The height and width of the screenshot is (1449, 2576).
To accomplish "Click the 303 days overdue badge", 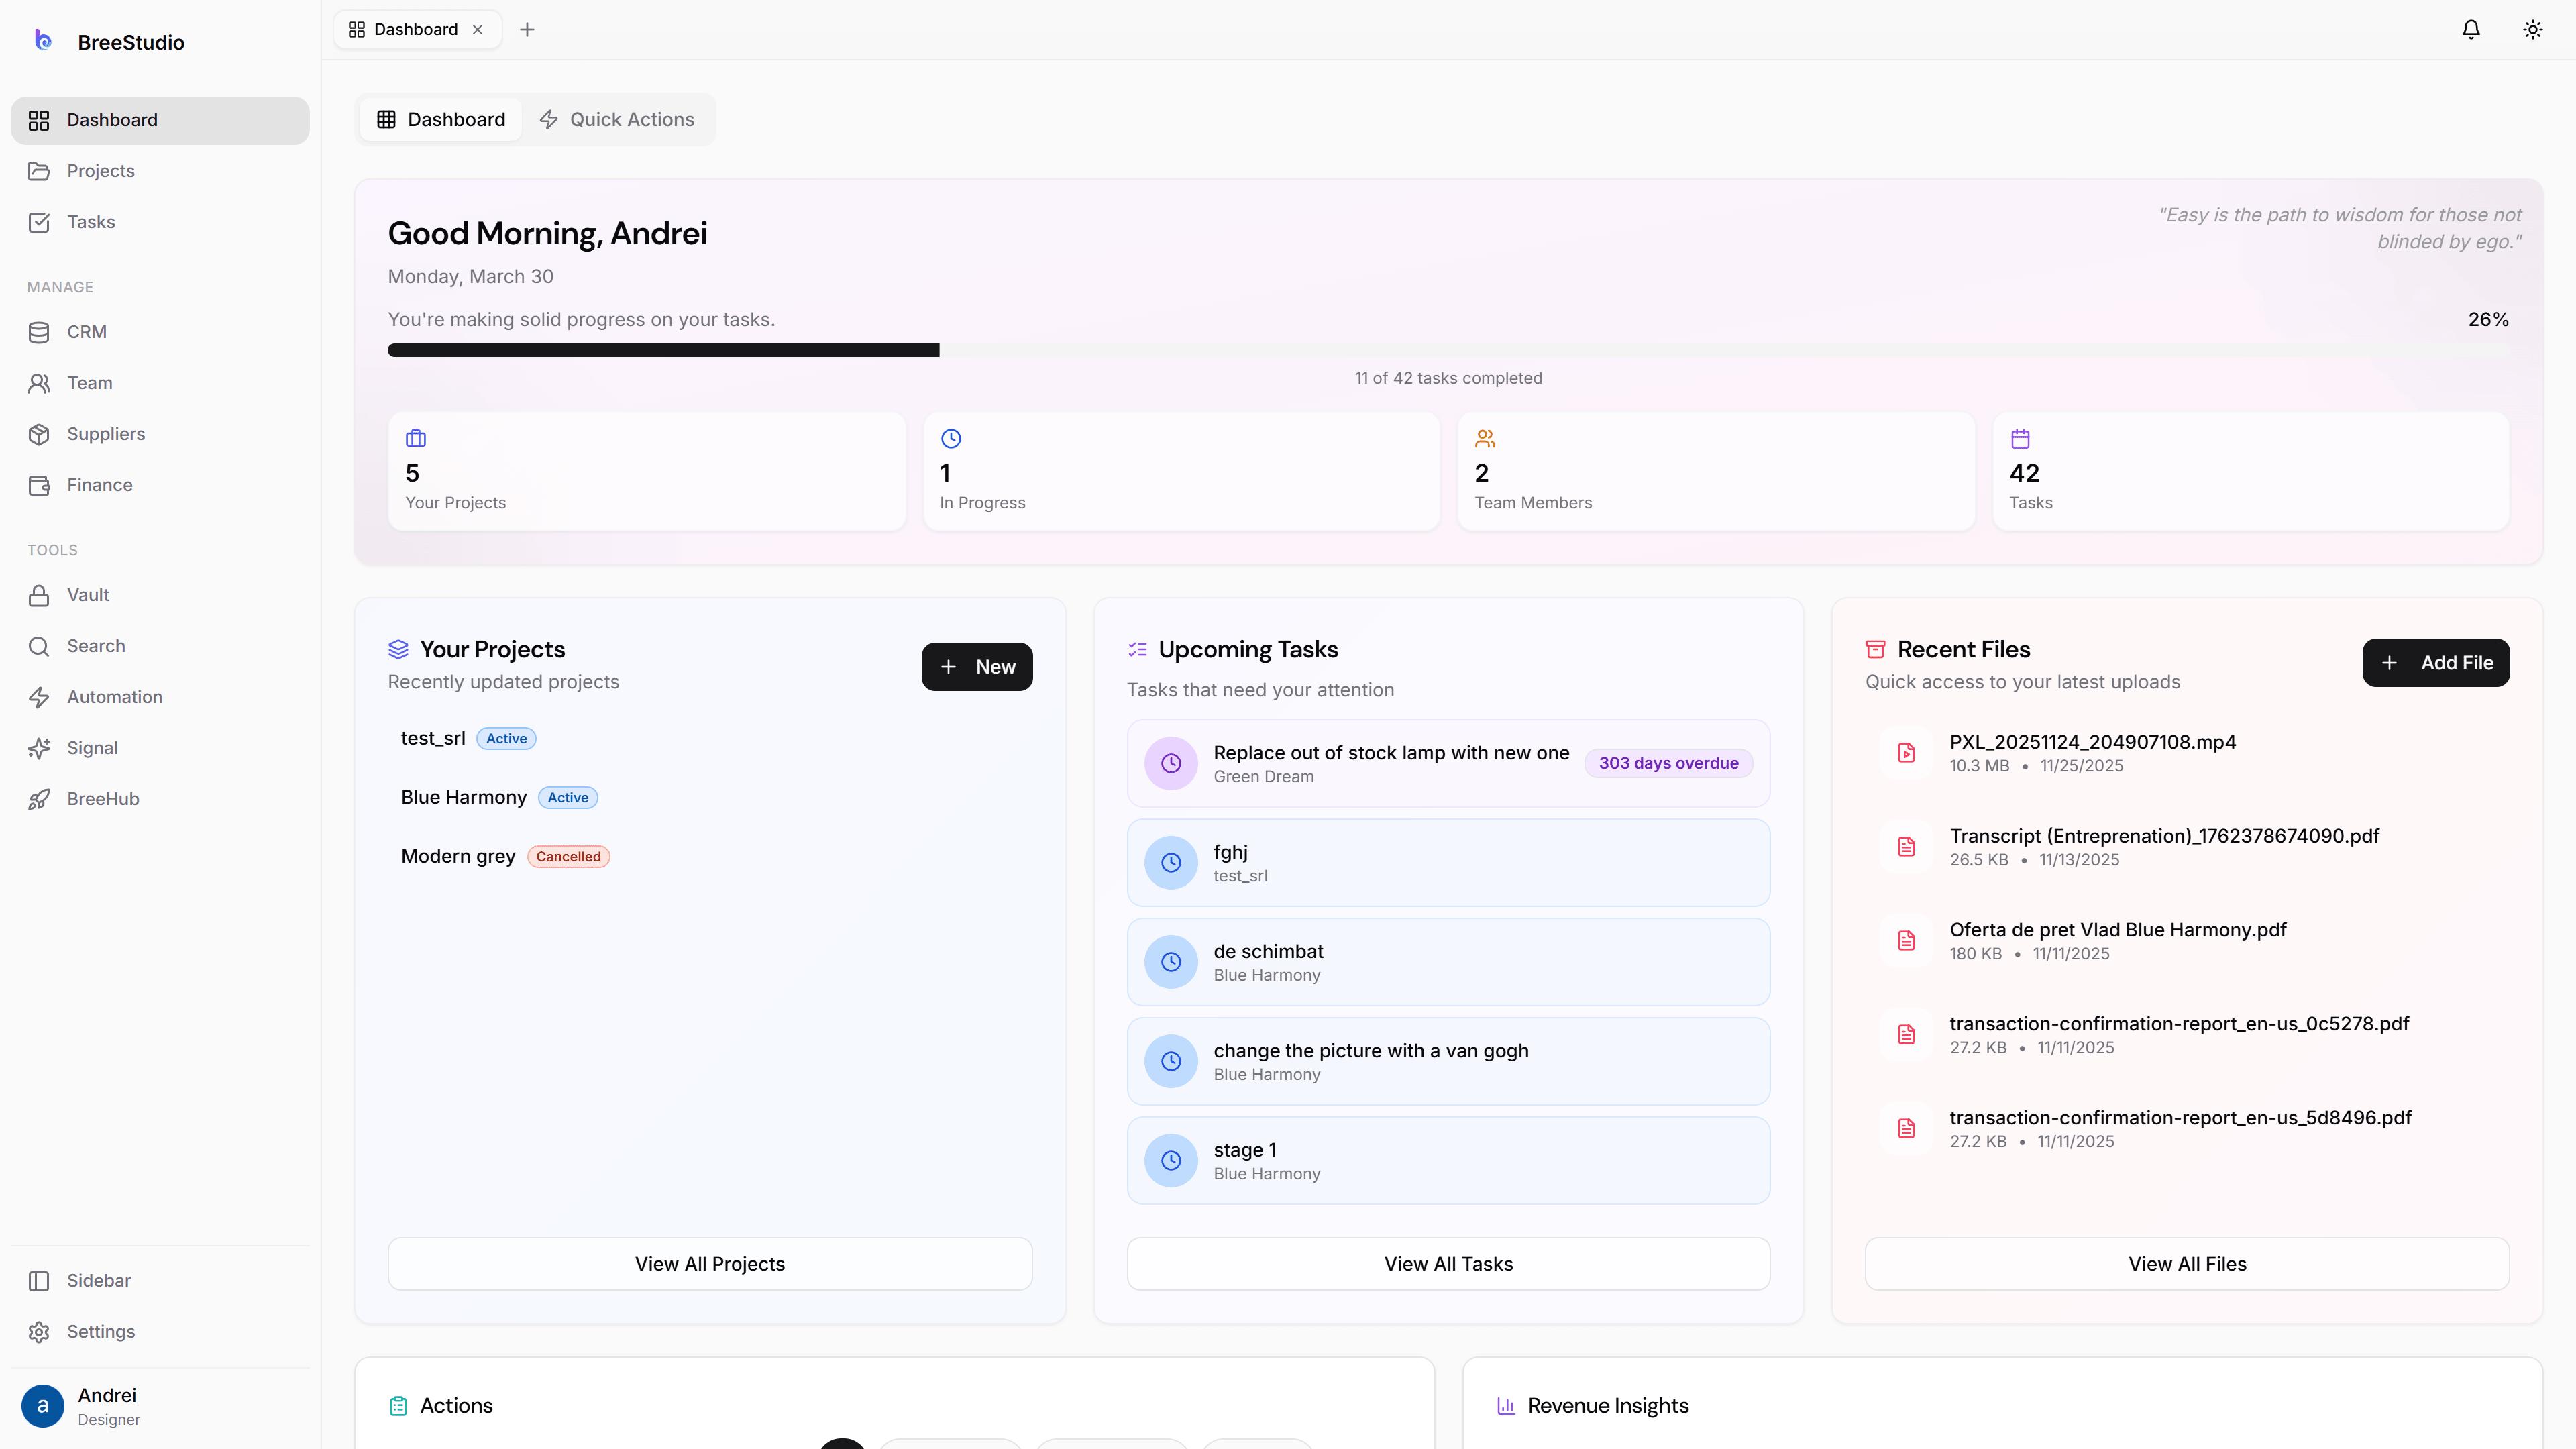I will pos(1668,763).
